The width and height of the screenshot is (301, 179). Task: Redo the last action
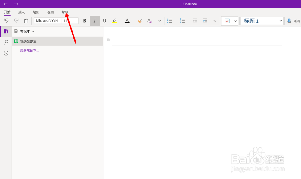click(x=16, y=21)
